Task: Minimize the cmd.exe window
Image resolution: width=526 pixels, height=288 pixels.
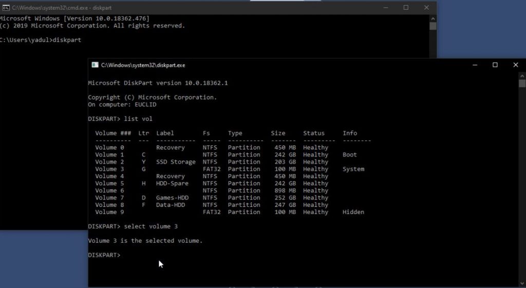Action: 386,7
